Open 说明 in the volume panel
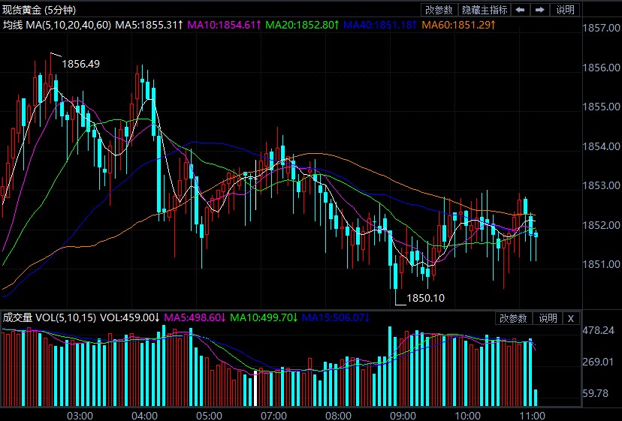 pos(548,318)
